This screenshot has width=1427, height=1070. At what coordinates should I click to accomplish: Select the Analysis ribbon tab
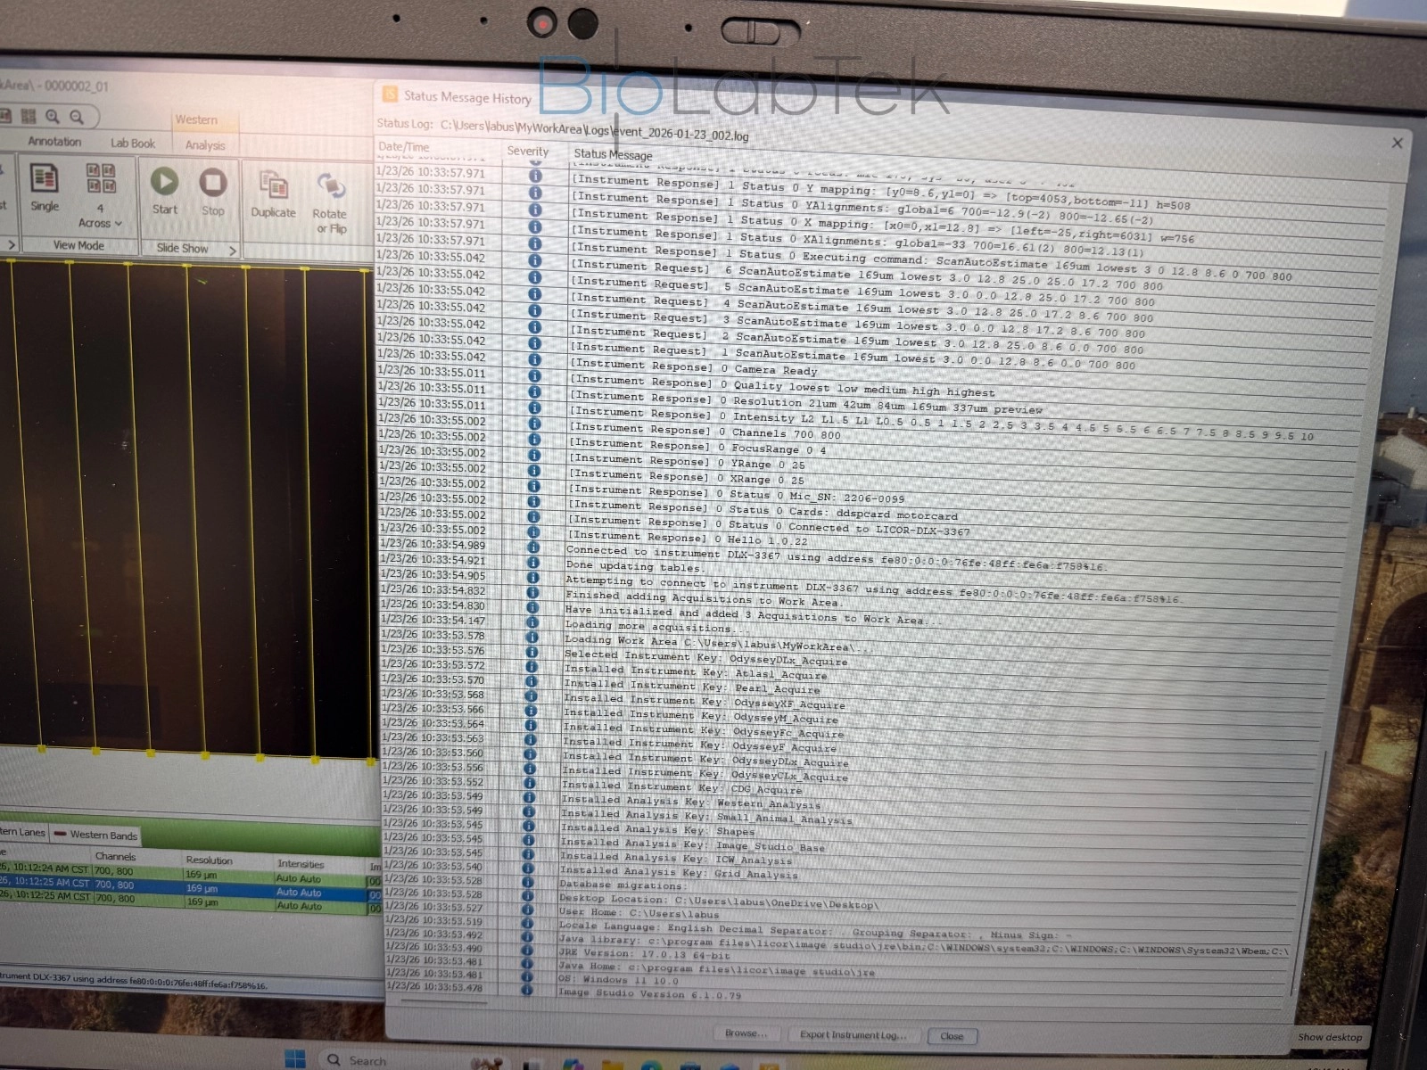point(205,144)
